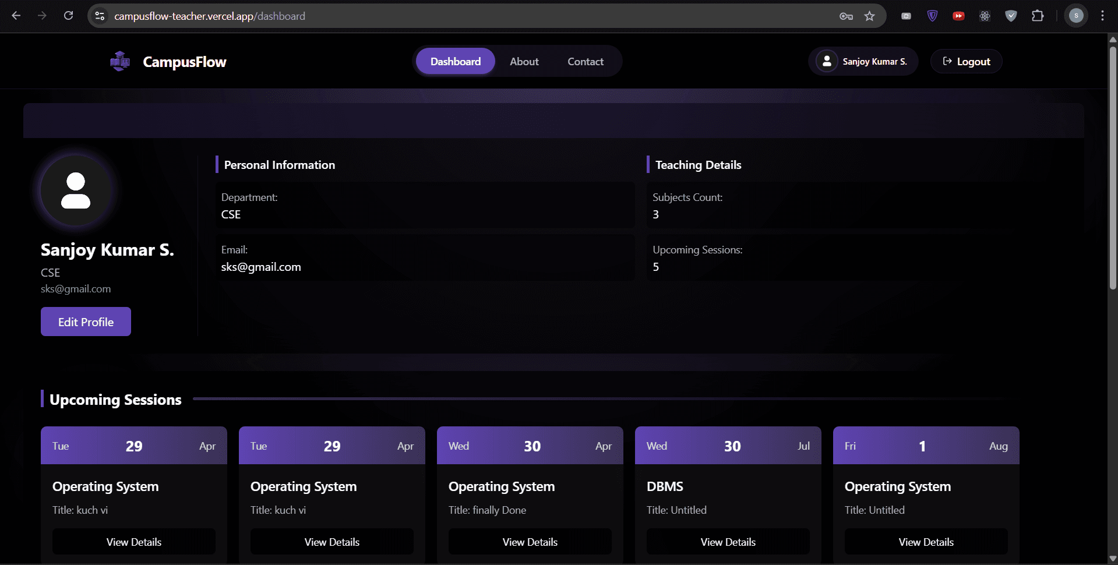This screenshot has width=1118, height=565.
Task: Click the red YouTube extension icon
Action: tap(958, 16)
